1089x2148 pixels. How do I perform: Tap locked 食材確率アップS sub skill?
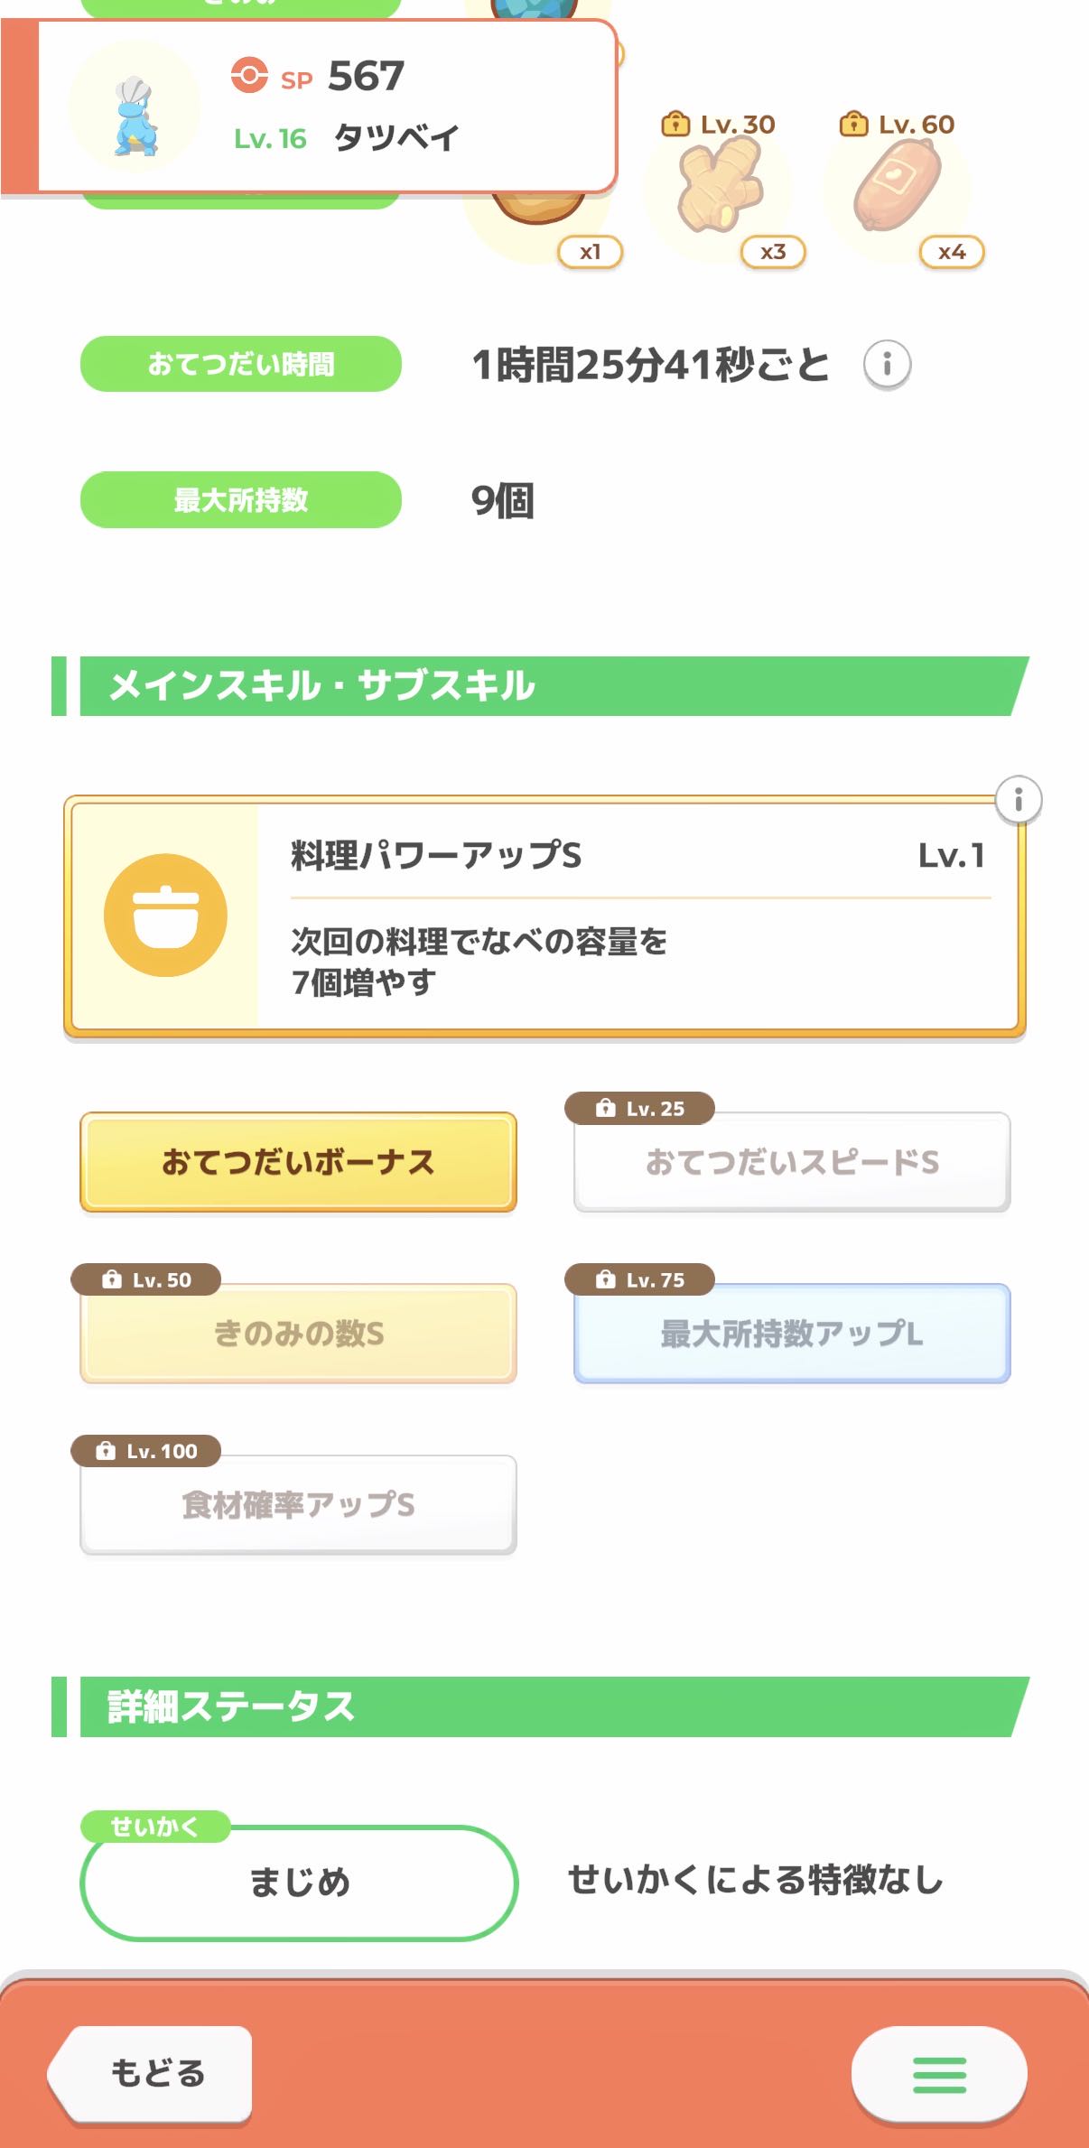pyautogui.click(x=298, y=1505)
